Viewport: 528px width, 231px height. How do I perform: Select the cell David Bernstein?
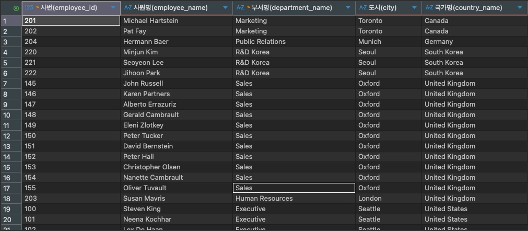[x=177, y=146]
